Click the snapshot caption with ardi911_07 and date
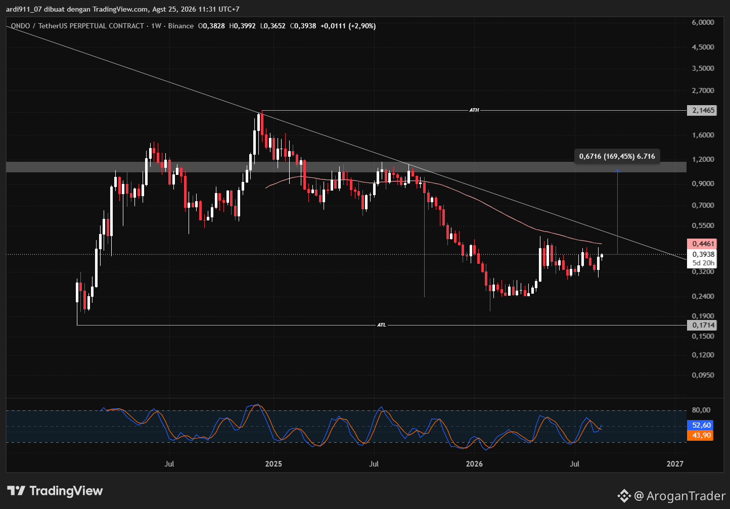 coord(123,9)
